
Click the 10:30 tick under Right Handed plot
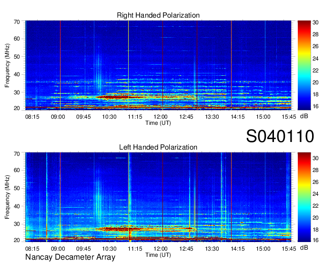coord(109,117)
